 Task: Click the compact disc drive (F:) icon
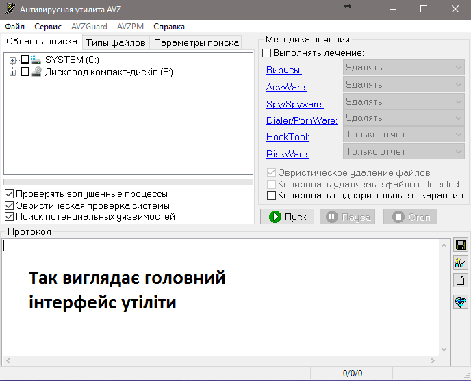[36, 72]
